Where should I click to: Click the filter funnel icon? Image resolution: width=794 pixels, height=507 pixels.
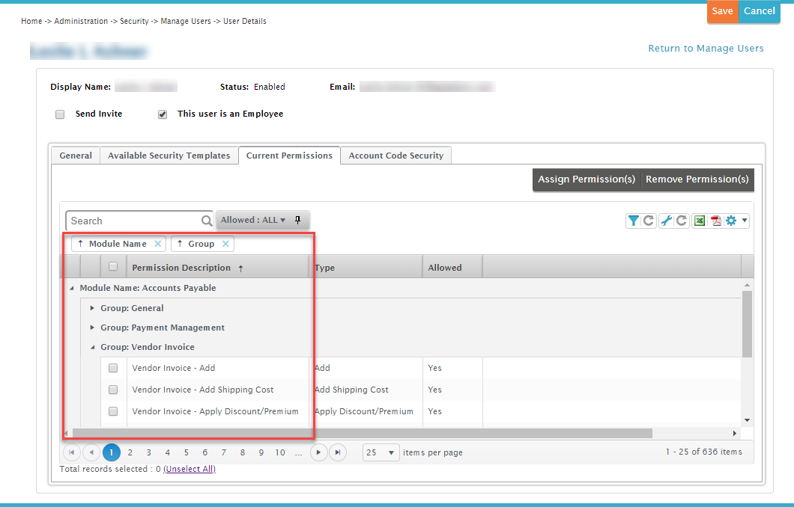click(634, 221)
